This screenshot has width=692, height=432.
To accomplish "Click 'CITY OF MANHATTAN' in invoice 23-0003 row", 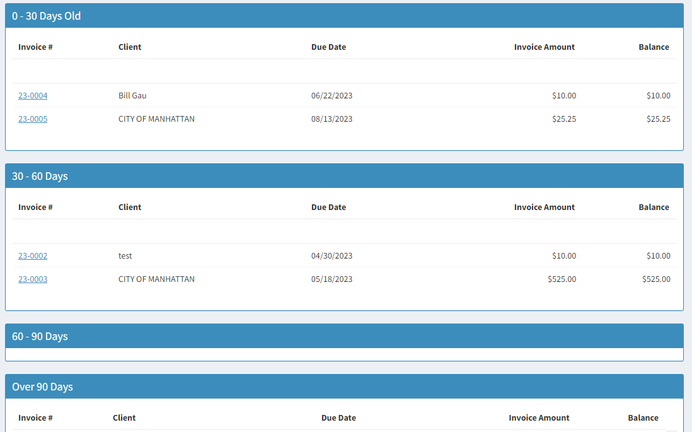I will [156, 279].
